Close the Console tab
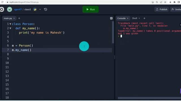 click(128, 18)
